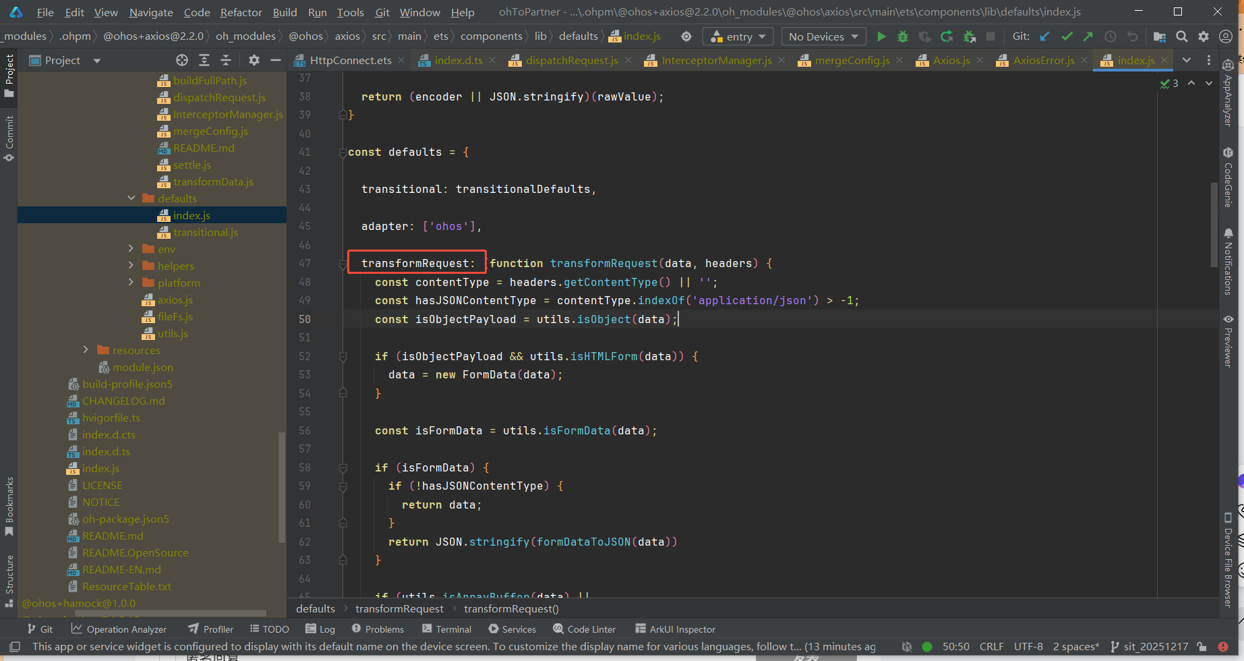Open Search Everywhere magnifier icon
Image resolution: width=1244 pixels, height=661 pixels.
point(1182,36)
